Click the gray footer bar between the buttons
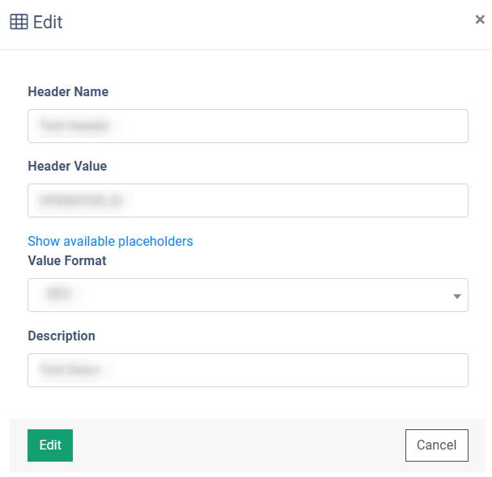The width and height of the screenshot is (492, 477). click(239, 445)
